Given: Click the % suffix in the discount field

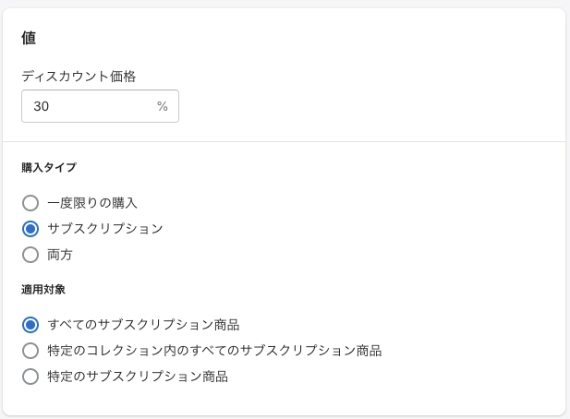Looking at the screenshot, I should pyautogui.click(x=163, y=106).
